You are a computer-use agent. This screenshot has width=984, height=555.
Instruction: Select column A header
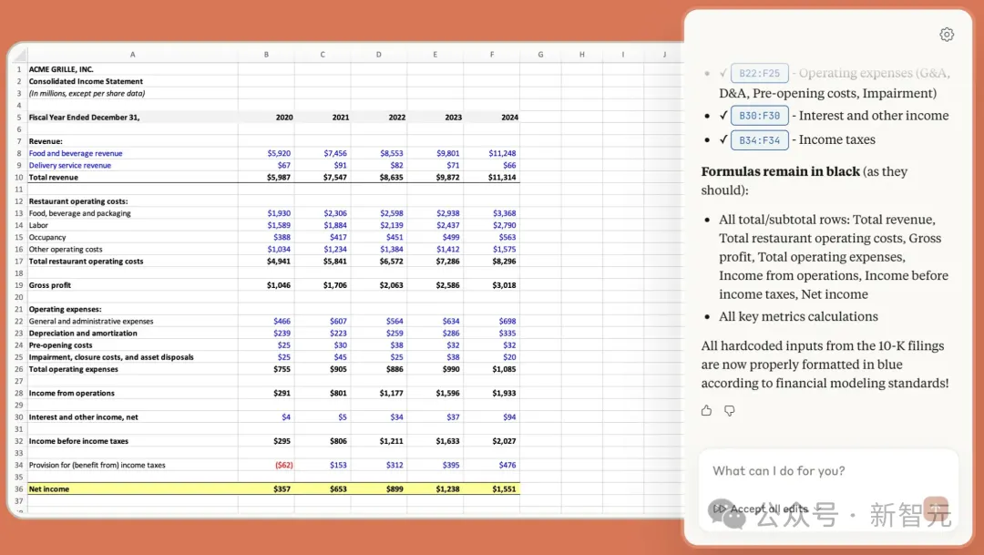132,55
